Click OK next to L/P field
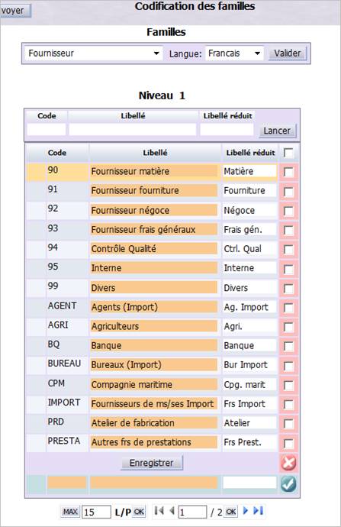Viewport: 341px width, 527px height. [x=139, y=512]
